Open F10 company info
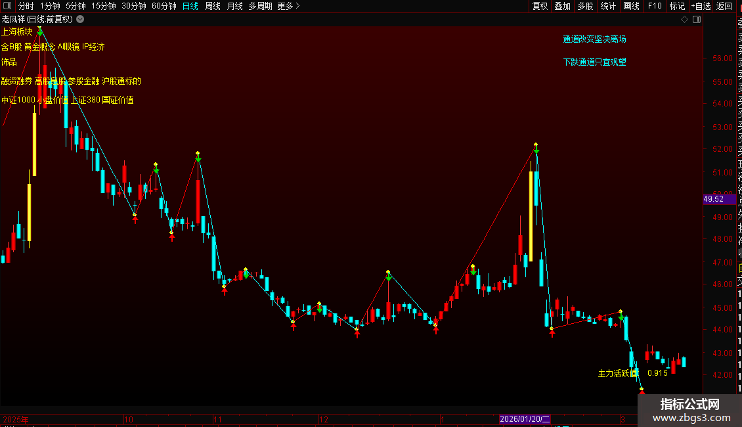Viewport: 742px width, 427px height. coord(655,6)
